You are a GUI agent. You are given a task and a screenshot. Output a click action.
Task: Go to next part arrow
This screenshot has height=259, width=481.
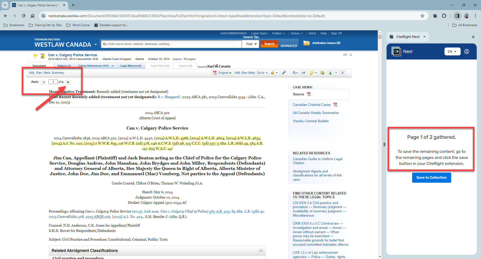pos(68,82)
